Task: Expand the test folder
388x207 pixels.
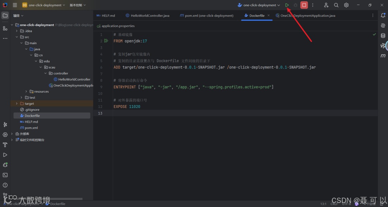Action: pyautogui.click(x=22, y=98)
